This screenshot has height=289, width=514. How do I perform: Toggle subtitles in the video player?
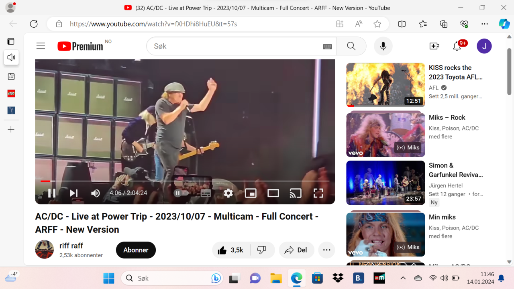(x=206, y=193)
